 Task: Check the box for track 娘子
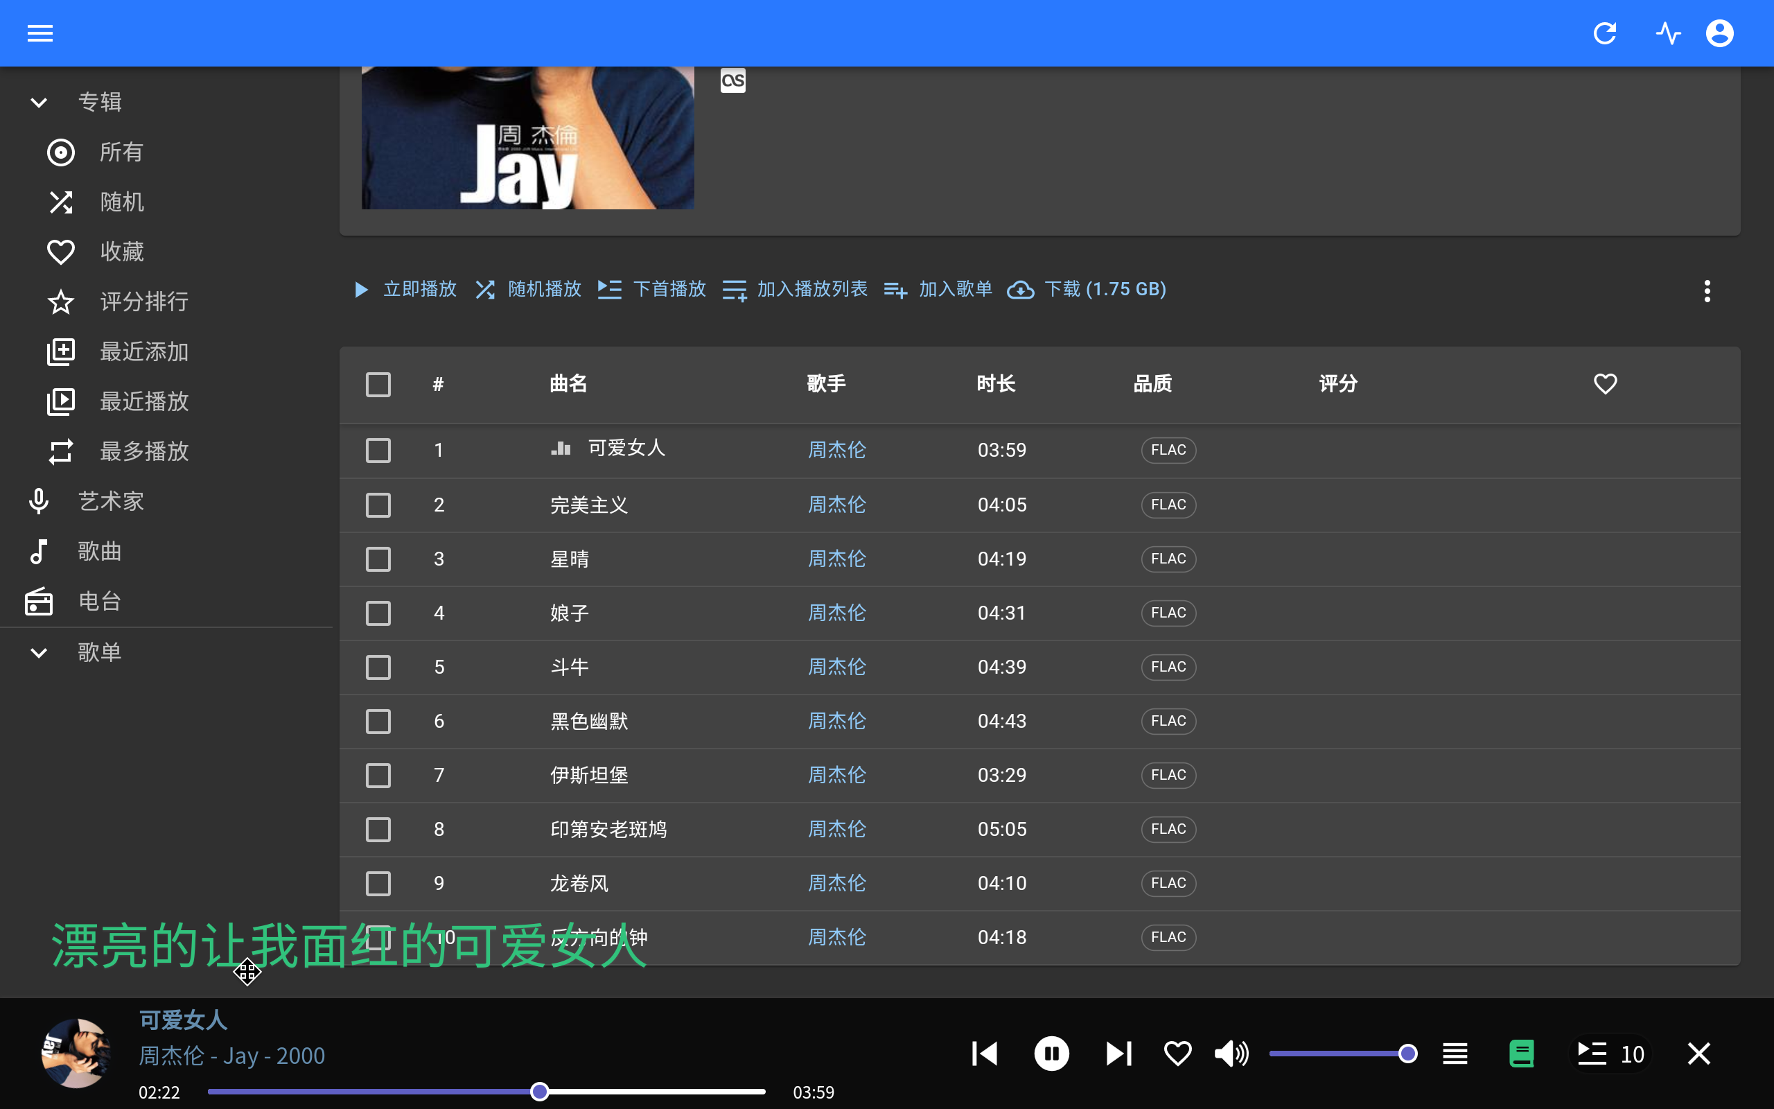click(378, 613)
